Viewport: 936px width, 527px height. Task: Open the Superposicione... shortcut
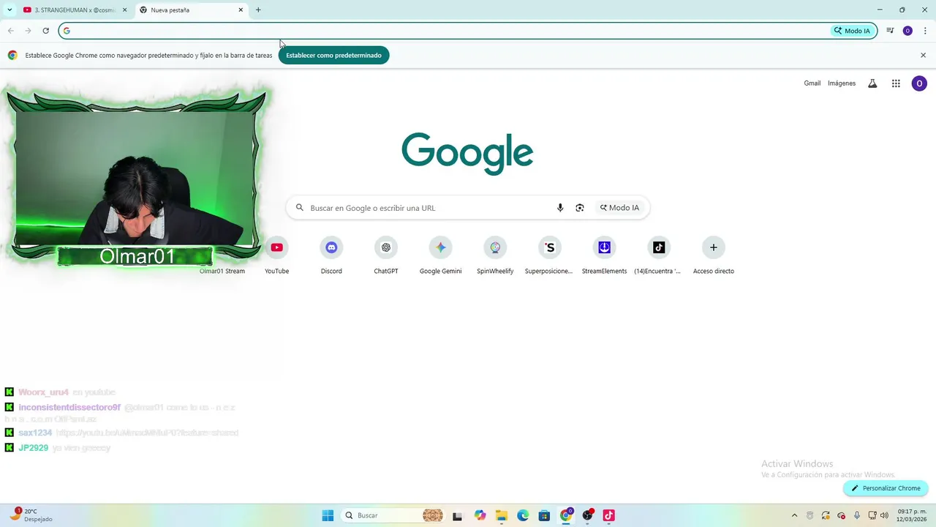[549, 255]
